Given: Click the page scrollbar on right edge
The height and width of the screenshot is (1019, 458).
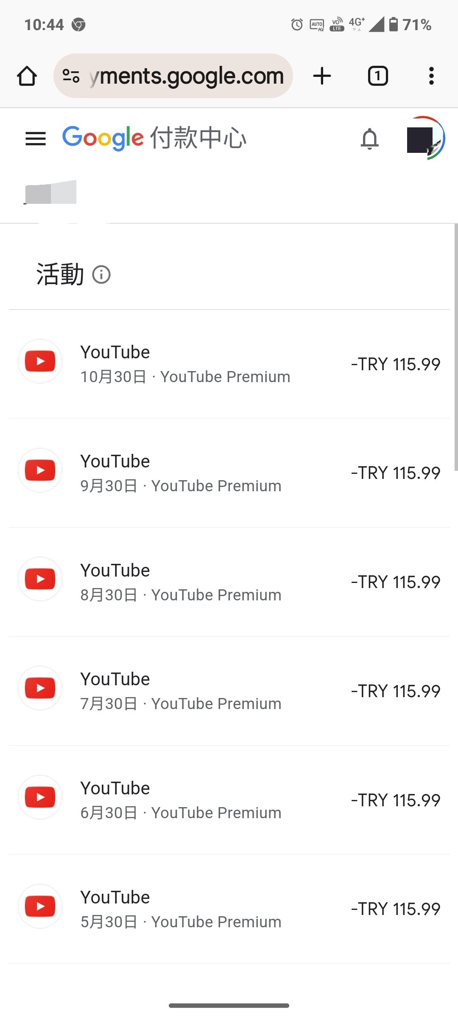Looking at the screenshot, I should click(455, 347).
